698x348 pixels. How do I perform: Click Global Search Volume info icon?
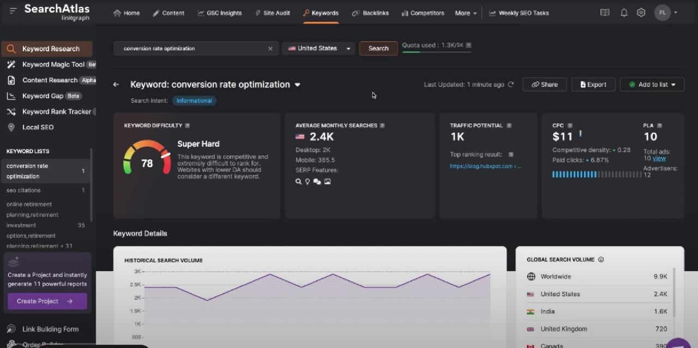point(601,260)
